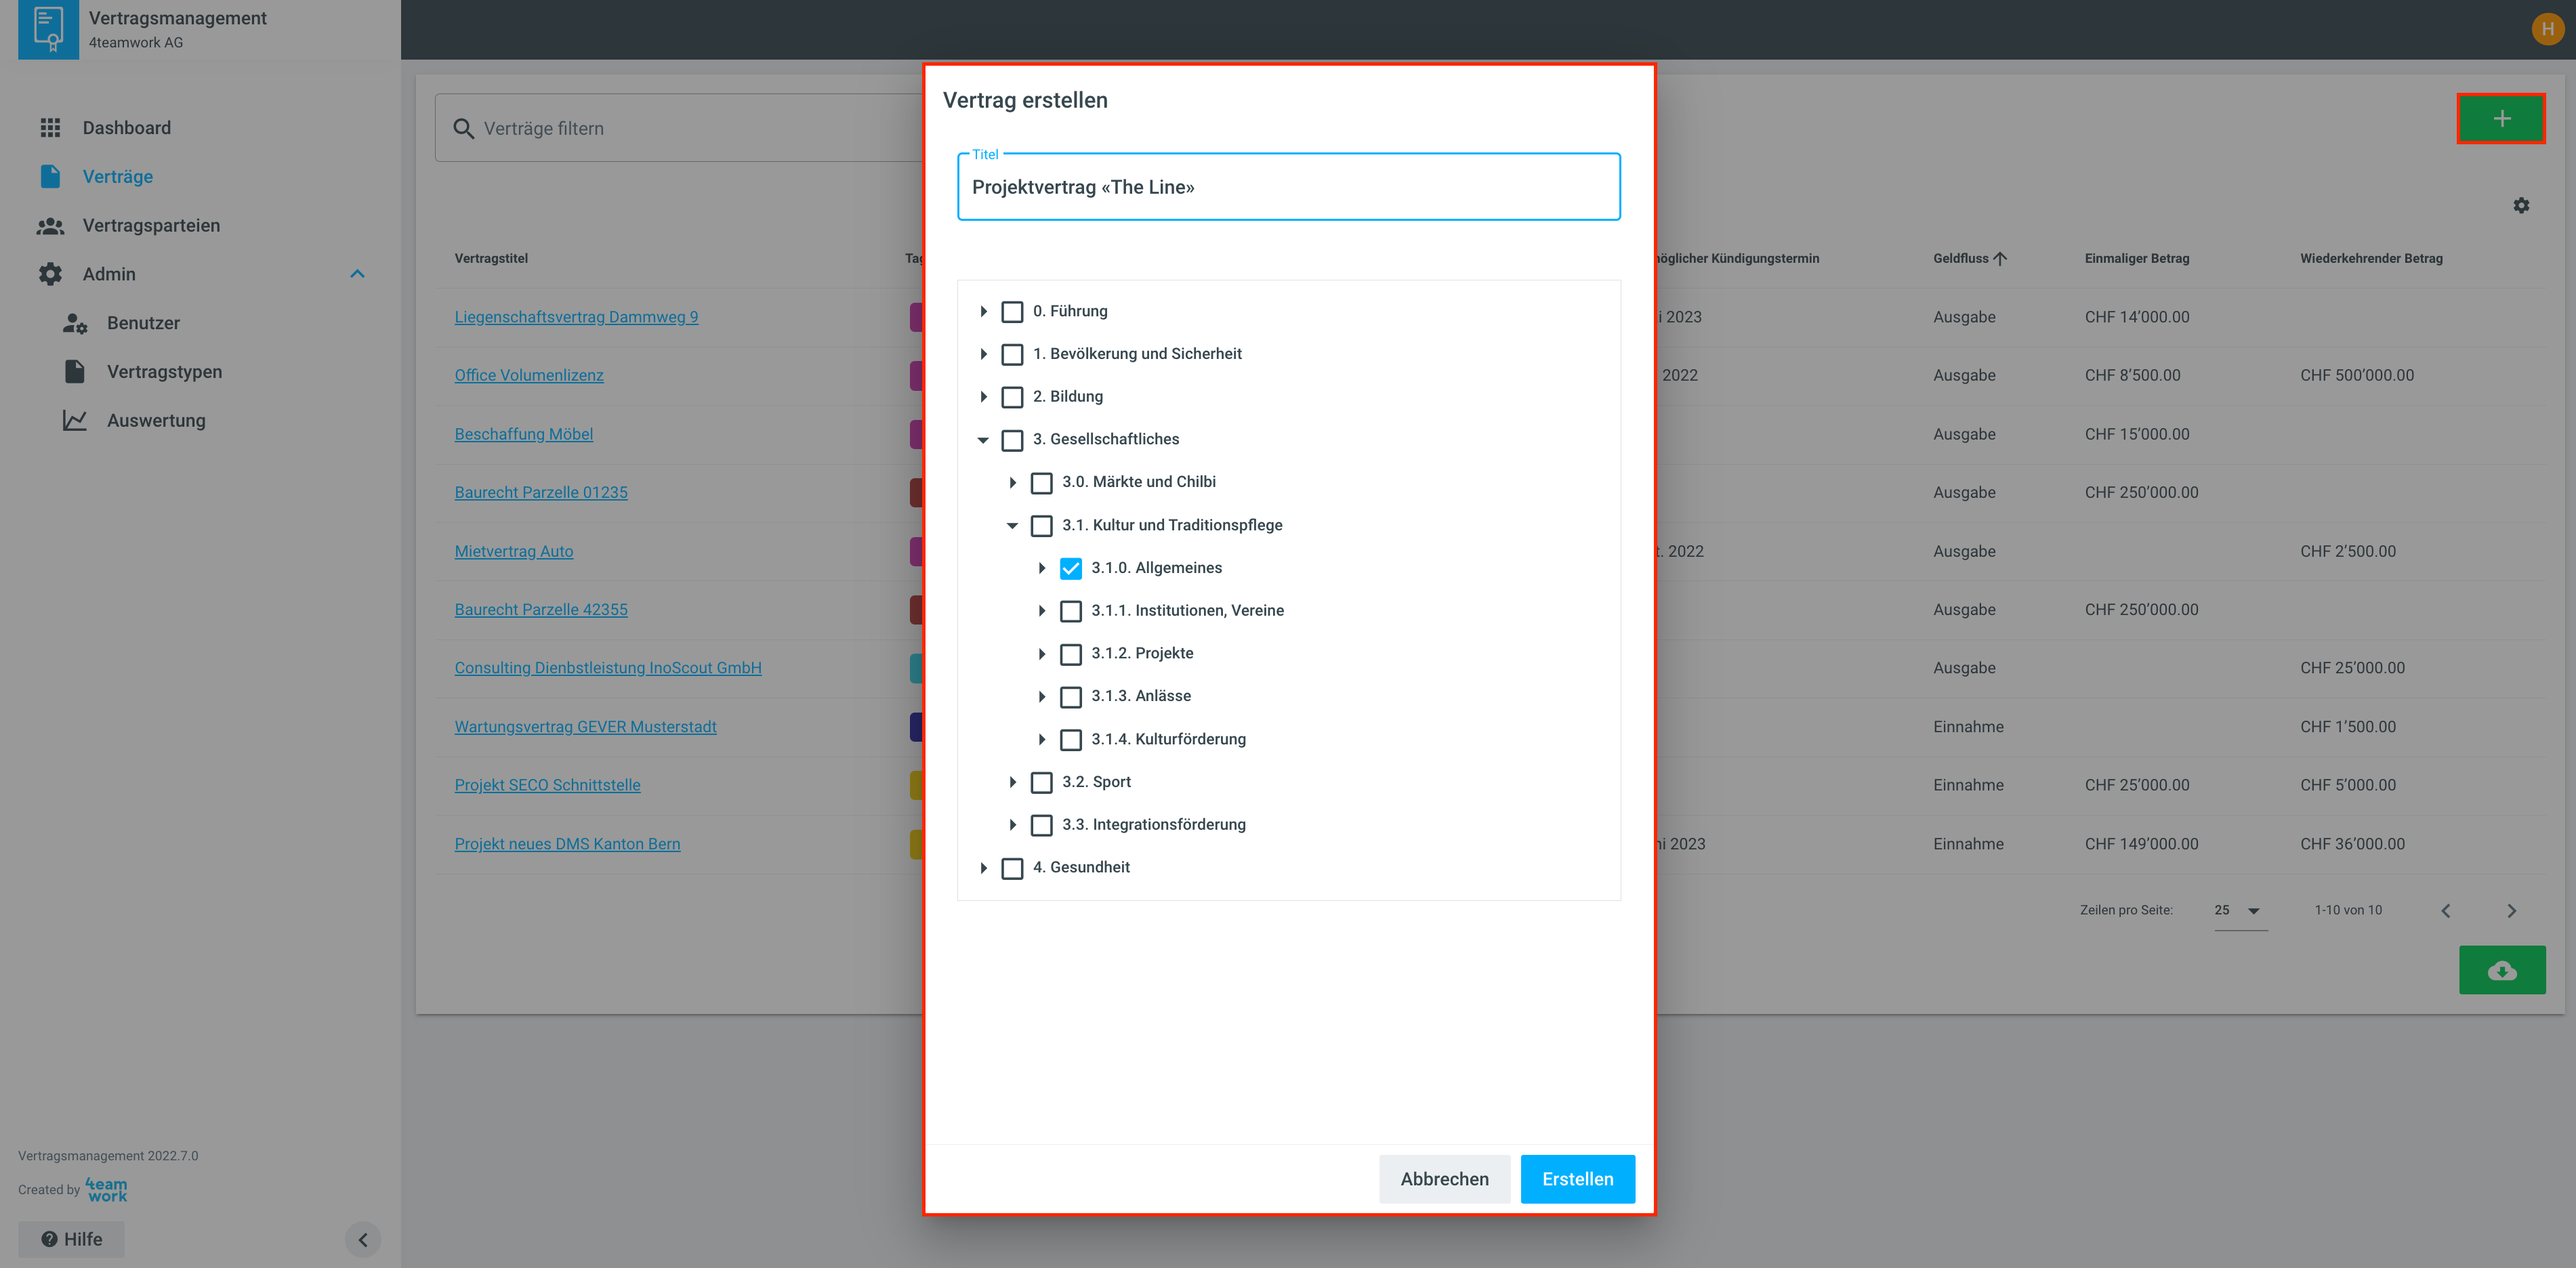Click the user avatar H icon
This screenshot has height=1268, width=2576.
point(2547,29)
